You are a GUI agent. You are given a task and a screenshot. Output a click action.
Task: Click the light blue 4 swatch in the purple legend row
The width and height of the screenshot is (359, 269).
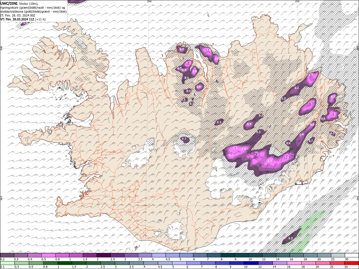(159, 255)
